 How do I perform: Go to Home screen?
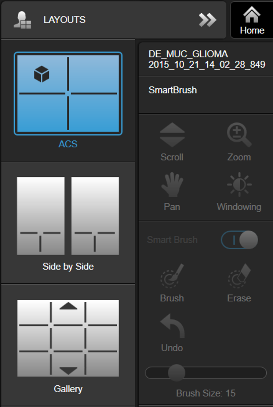pyautogui.click(x=252, y=20)
